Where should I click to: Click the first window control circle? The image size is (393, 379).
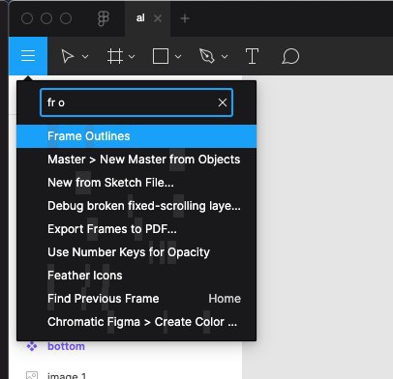pos(27,18)
